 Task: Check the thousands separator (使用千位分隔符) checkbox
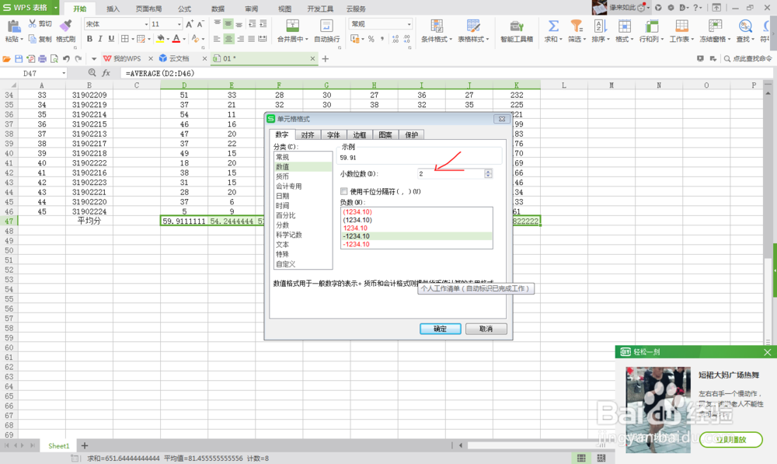pos(344,191)
